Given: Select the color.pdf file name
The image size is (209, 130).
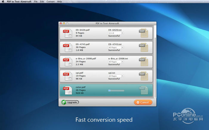Looking at the screenshot, I should click(x=81, y=87).
